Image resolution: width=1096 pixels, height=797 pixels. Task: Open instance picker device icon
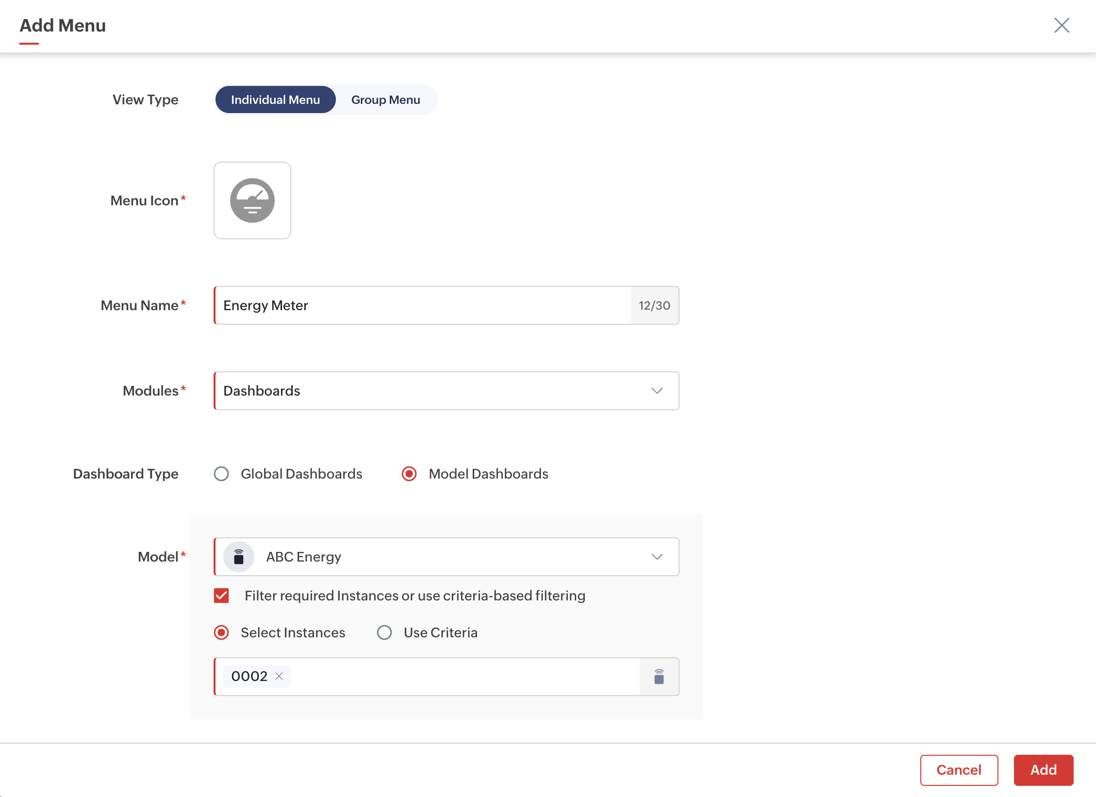(659, 676)
